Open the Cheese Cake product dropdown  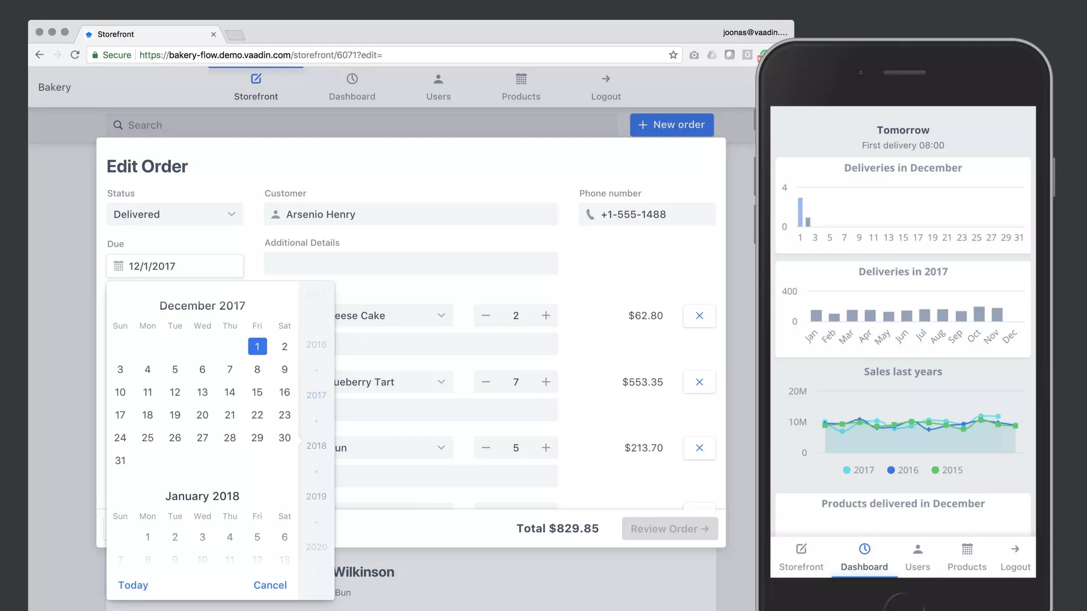coord(441,316)
